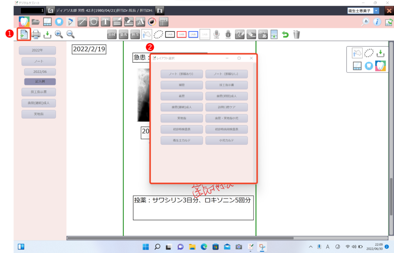Viewport: 394px width, 253px height.
Task: Select the eraser tool in top toolbar
Action: coord(129,22)
